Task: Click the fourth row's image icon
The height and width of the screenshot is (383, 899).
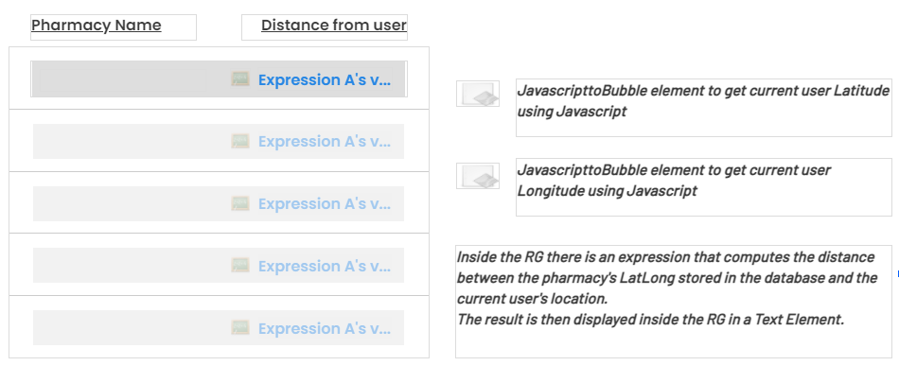Action: 240,266
